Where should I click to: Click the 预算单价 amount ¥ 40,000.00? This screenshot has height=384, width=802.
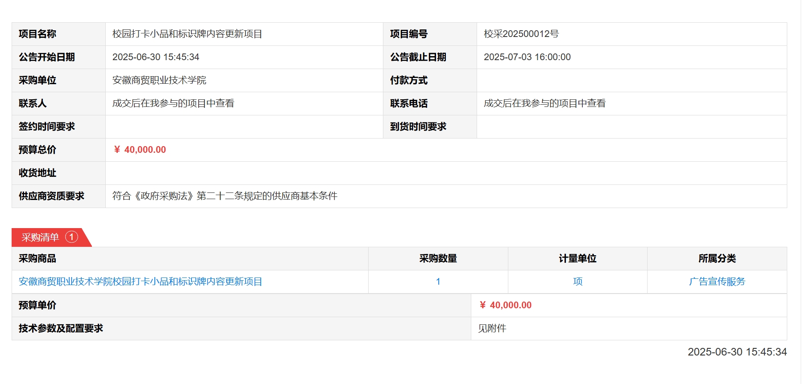click(x=506, y=305)
